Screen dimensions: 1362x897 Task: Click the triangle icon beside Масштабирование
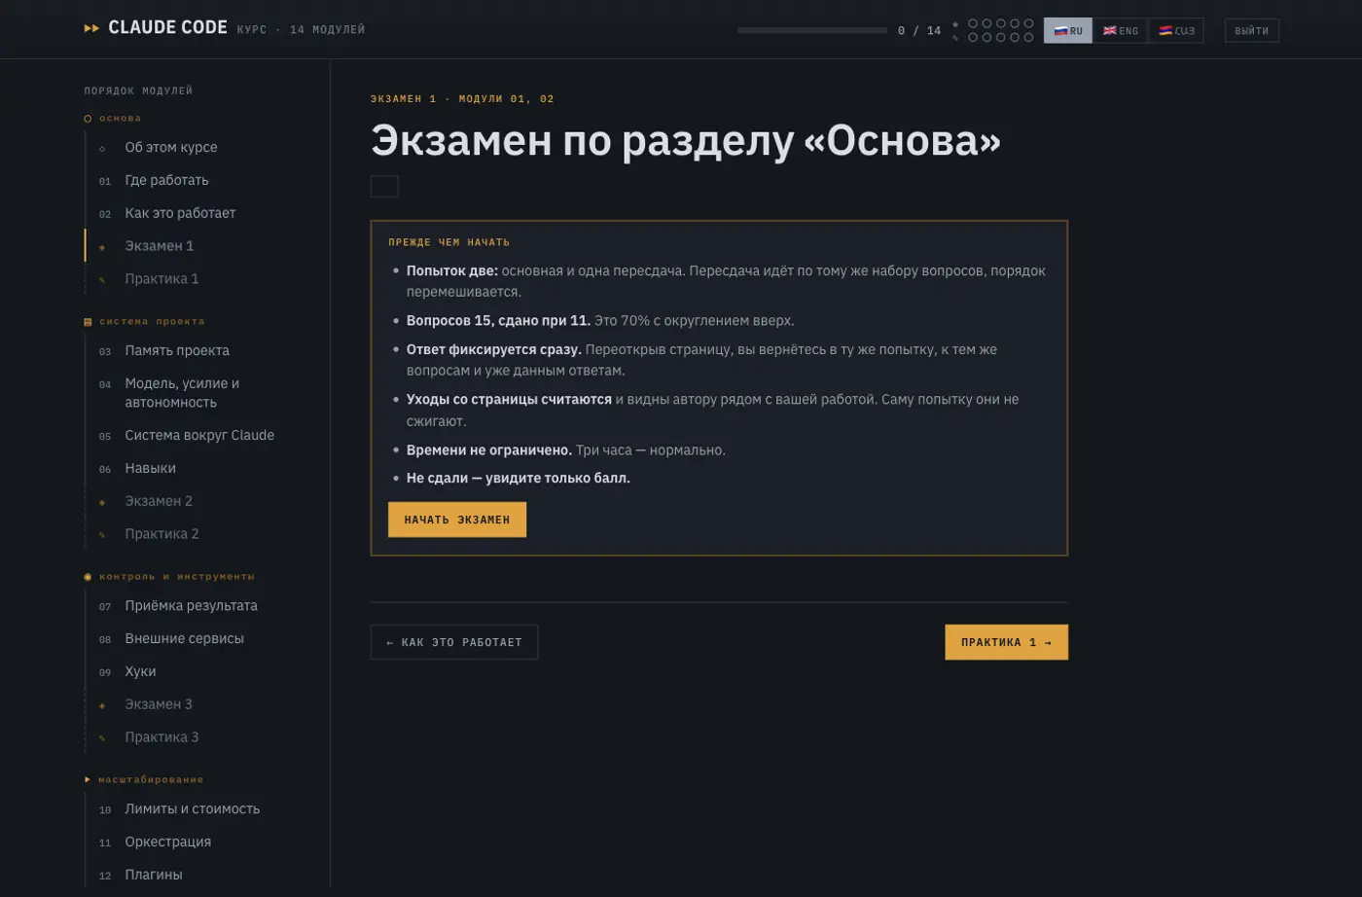click(88, 780)
